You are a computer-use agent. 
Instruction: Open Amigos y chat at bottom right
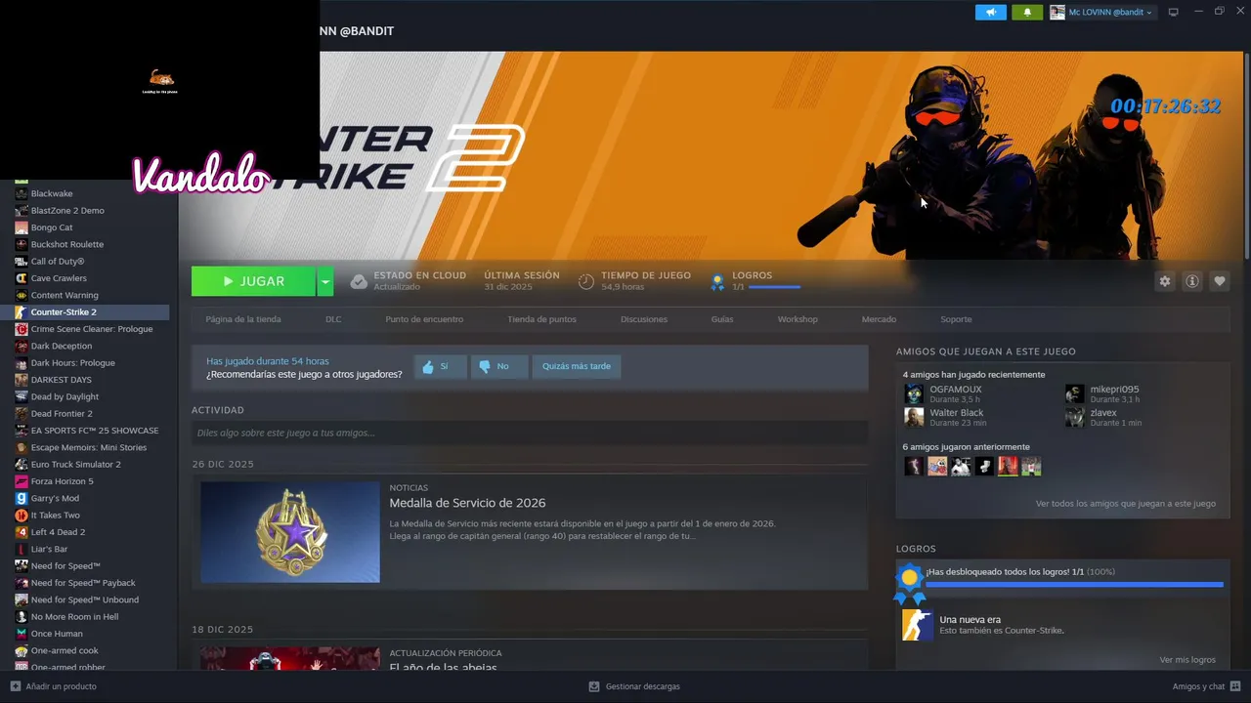(1207, 686)
